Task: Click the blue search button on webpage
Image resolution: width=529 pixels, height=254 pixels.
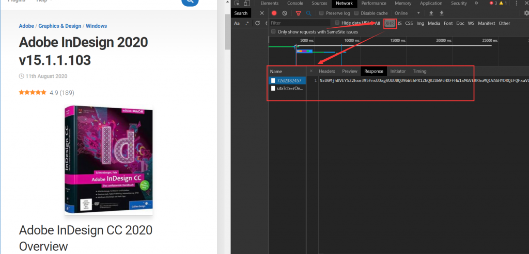Action: (190, 2)
